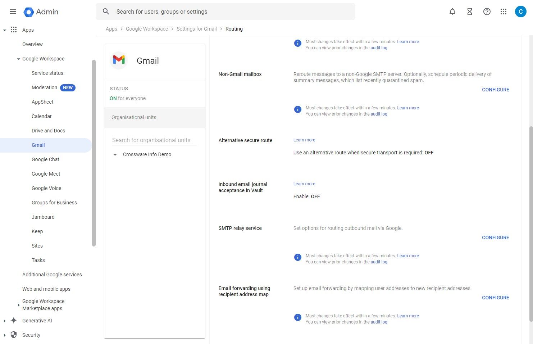Expand Google Workspace Marketplace apps
533x344 pixels.
coord(18,305)
